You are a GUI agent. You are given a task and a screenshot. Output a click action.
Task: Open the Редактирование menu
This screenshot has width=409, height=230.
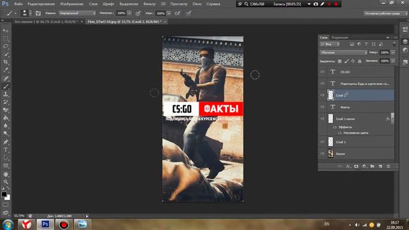[41, 4]
